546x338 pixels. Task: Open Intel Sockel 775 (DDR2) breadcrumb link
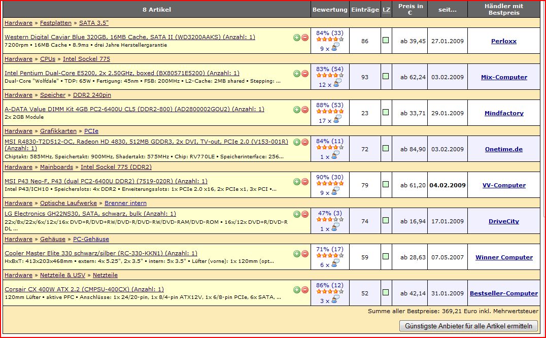point(116,167)
